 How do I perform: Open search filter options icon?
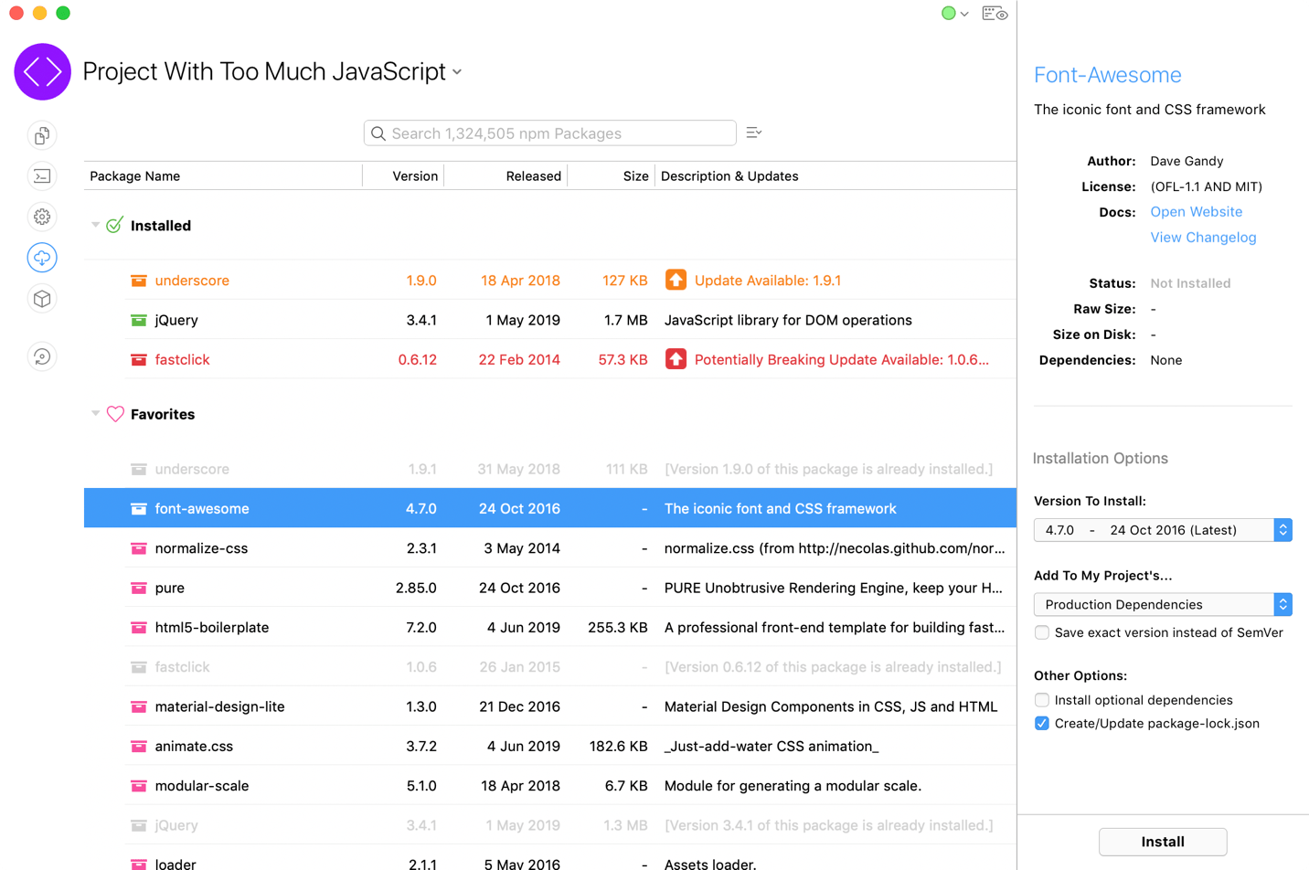pyautogui.click(x=754, y=133)
